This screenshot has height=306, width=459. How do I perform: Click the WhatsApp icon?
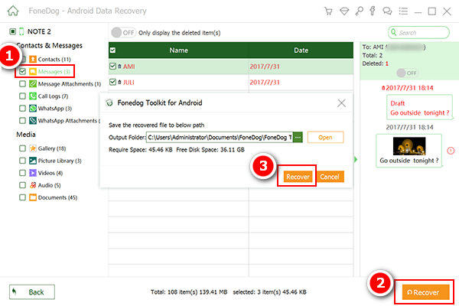pyautogui.click(x=33, y=109)
